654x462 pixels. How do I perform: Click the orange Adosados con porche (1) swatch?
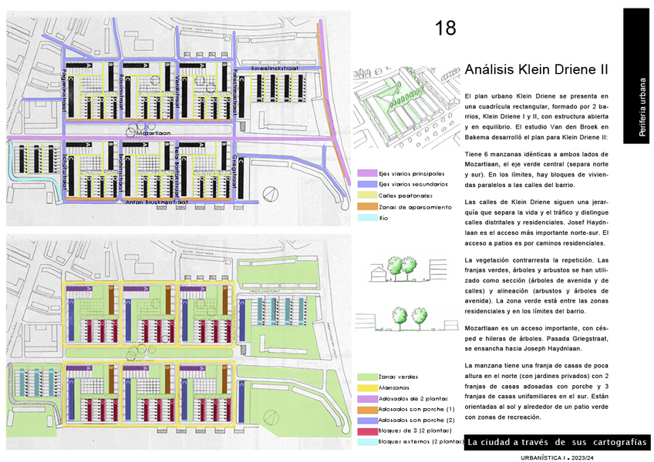(367, 410)
